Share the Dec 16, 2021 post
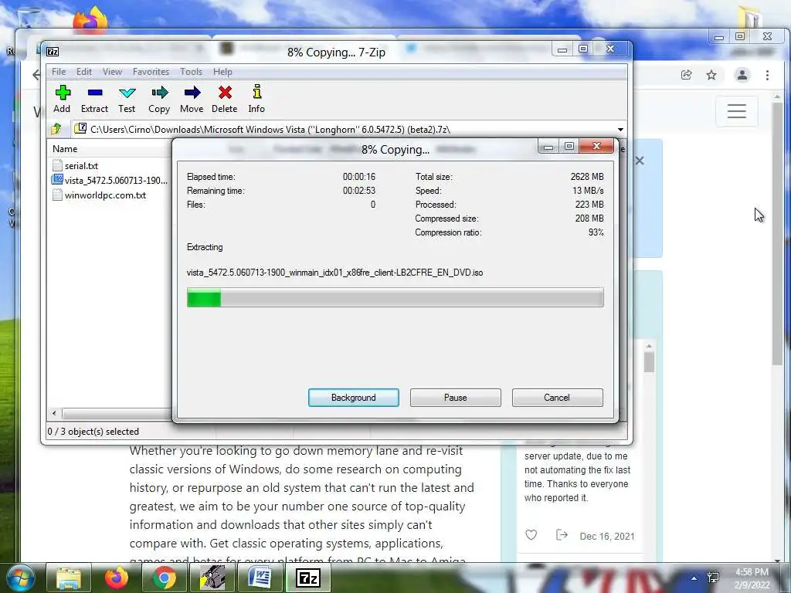This screenshot has width=791, height=593. pyautogui.click(x=562, y=535)
